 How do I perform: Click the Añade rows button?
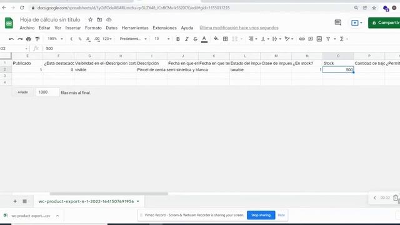coord(22,92)
